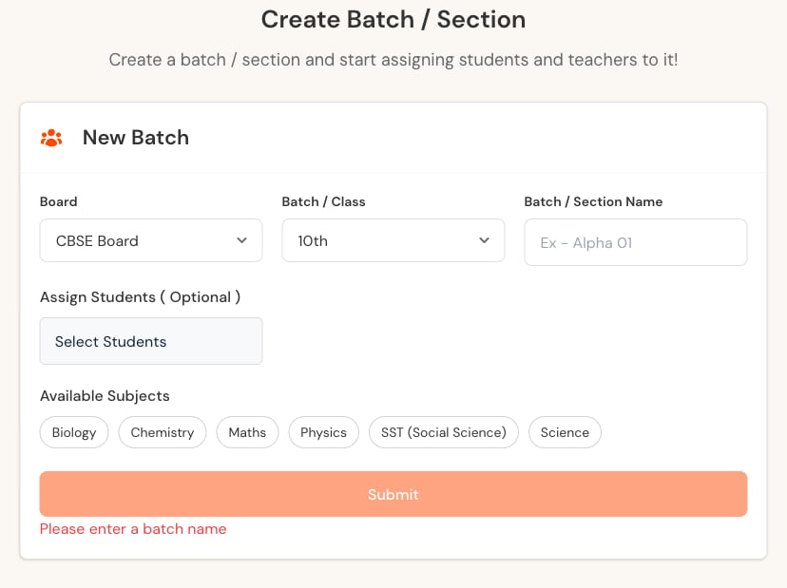Click the 'Available Subjects' label
The width and height of the screenshot is (787, 588).
coord(105,396)
